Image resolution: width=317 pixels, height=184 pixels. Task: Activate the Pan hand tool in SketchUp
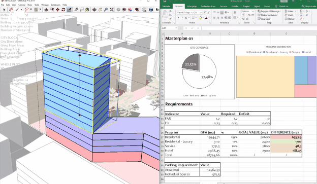100,10
